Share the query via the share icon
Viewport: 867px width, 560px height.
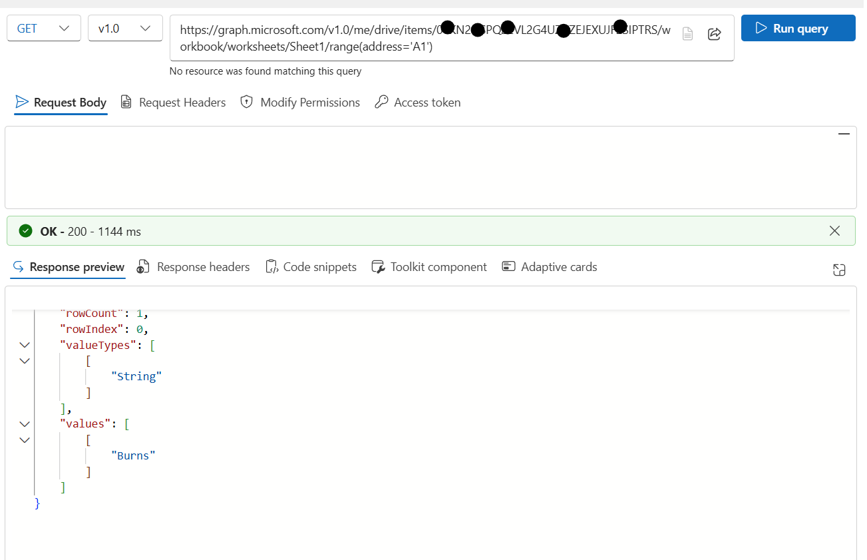[715, 34]
